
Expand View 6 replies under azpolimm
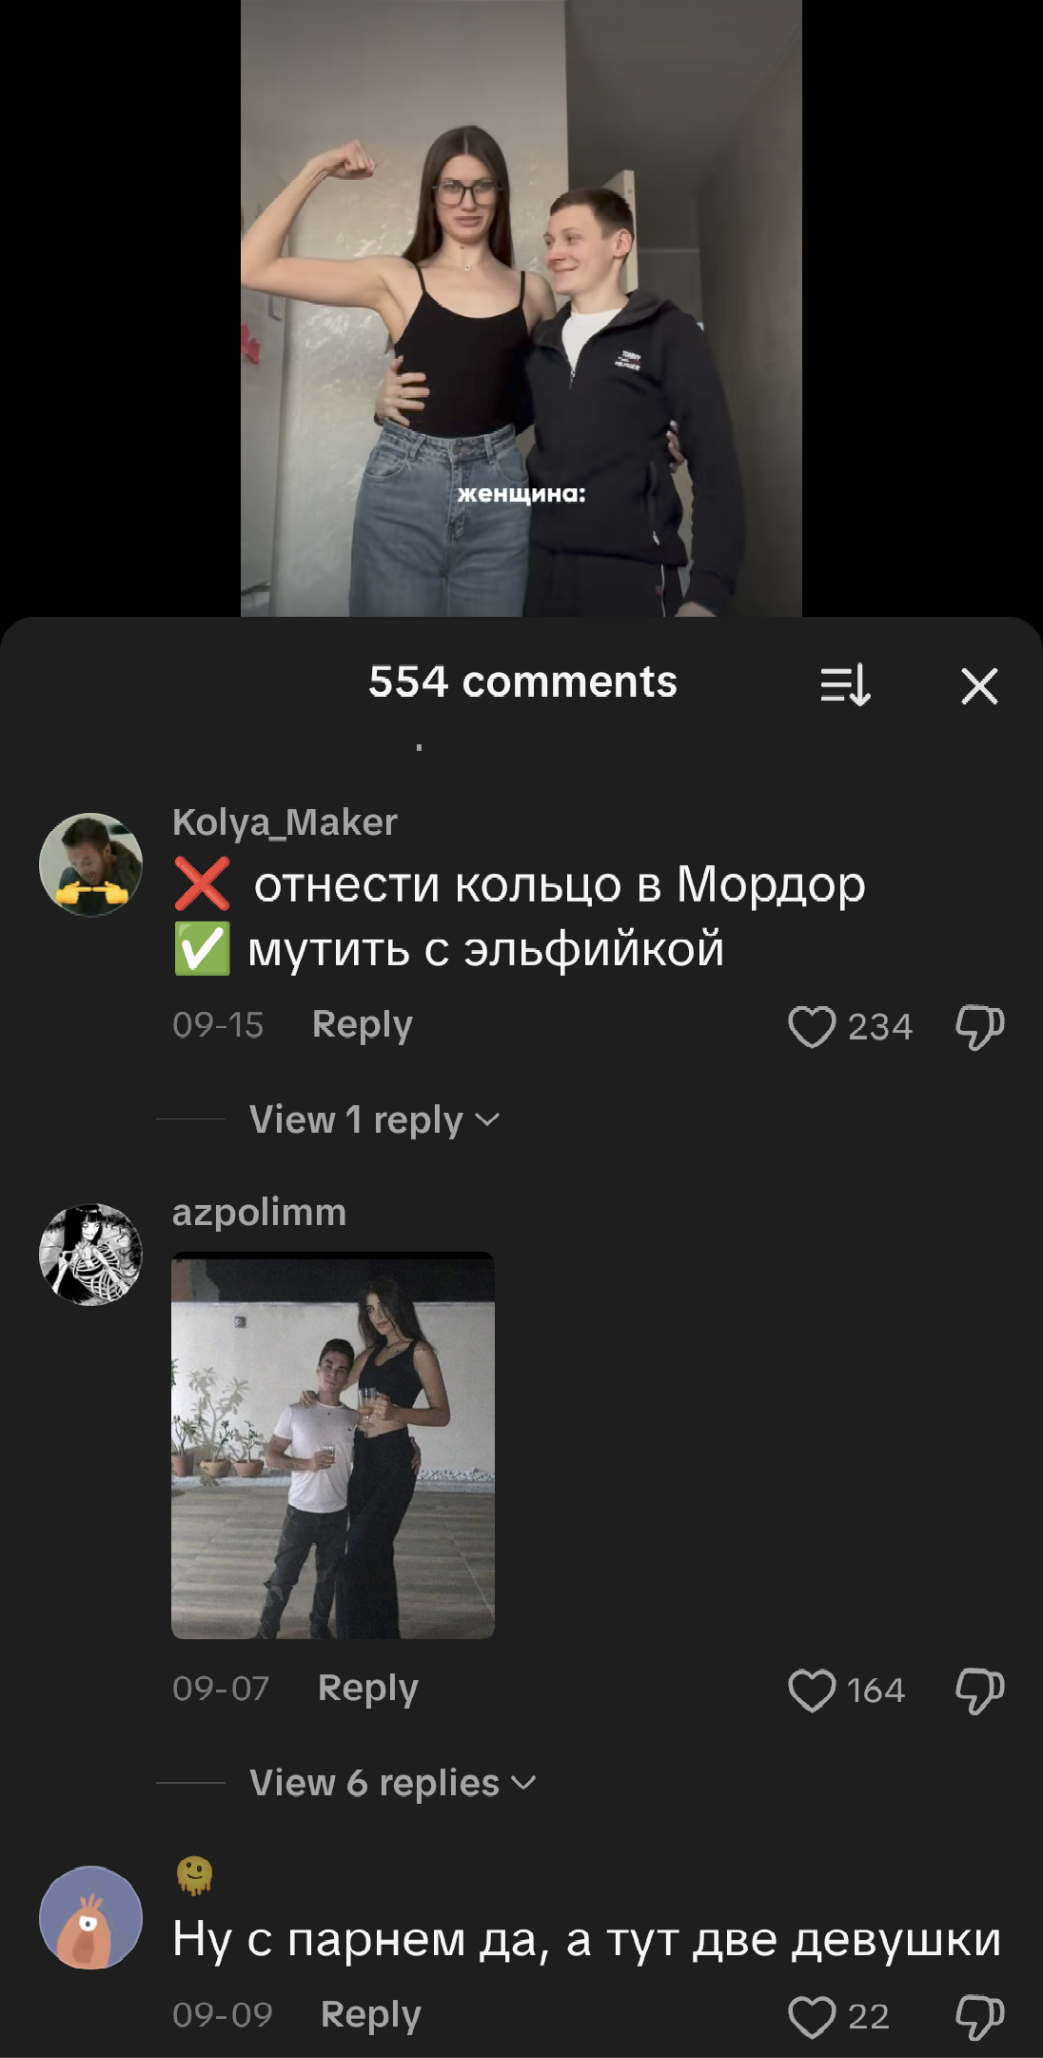tap(392, 1783)
